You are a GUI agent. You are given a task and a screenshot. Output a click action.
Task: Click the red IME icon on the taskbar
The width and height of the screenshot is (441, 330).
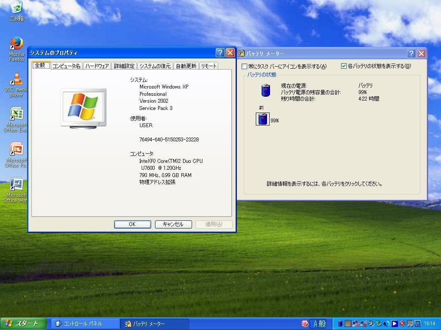pyautogui.click(x=305, y=324)
